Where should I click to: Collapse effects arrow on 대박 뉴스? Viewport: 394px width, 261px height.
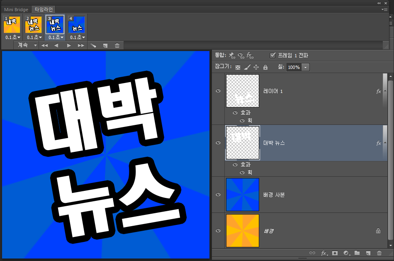(x=385, y=143)
